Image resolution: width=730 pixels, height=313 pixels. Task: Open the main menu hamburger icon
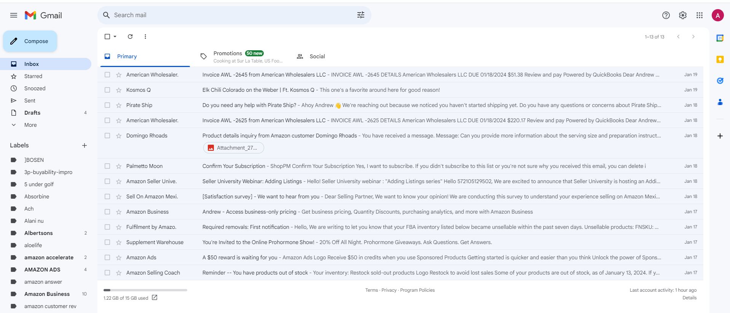(x=14, y=15)
